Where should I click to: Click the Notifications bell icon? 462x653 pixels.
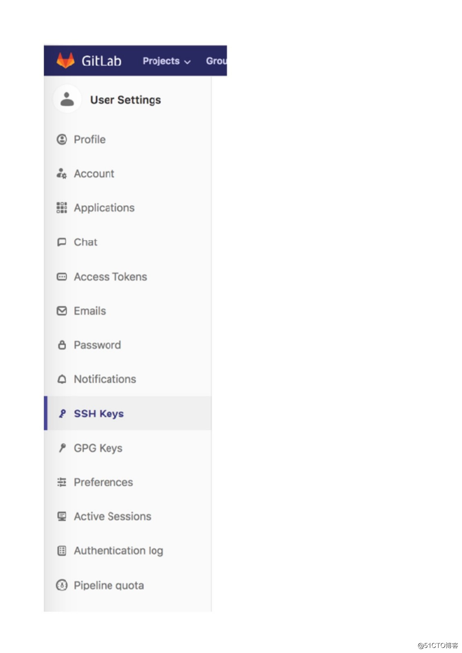click(62, 379)
